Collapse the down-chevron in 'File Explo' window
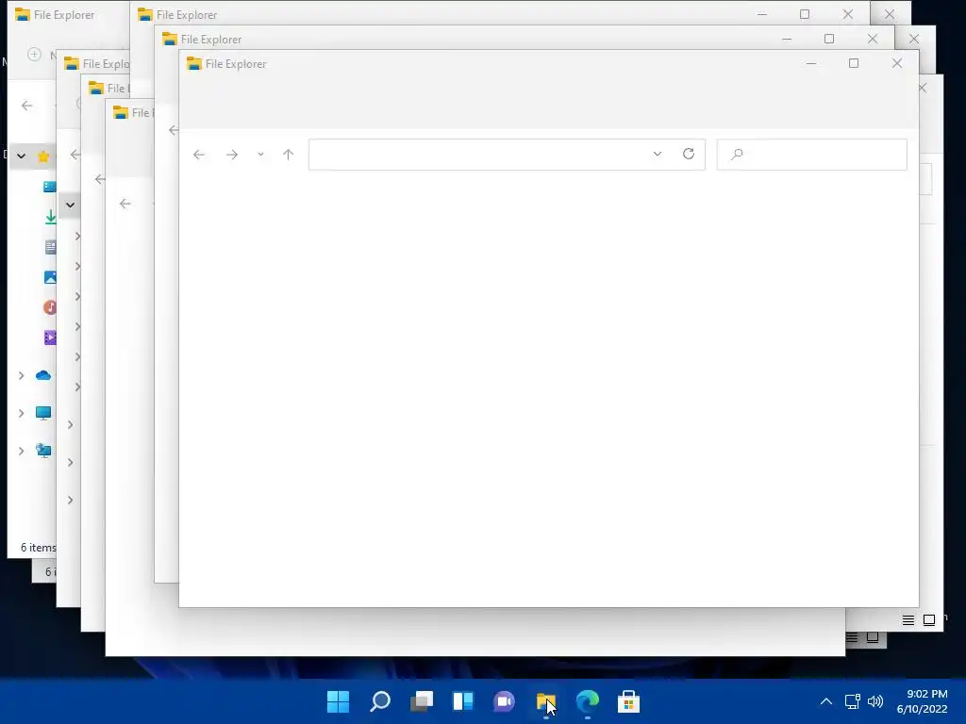 [x=70, y=205]
